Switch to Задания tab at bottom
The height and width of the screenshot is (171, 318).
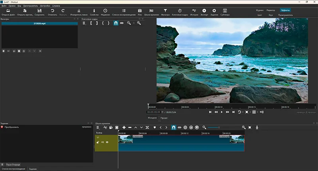[x=33, y=169]
